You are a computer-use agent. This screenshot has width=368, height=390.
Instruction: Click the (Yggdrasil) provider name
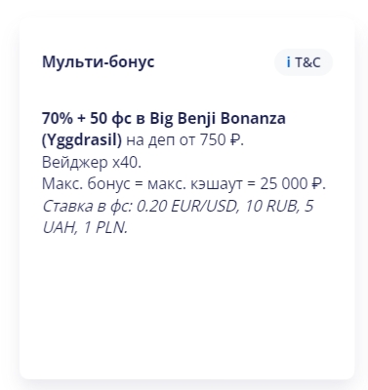pyautogui.click(x=82, y=140)
